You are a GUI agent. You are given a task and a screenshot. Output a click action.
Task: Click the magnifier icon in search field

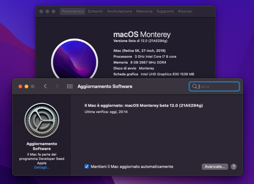[195, 86]
